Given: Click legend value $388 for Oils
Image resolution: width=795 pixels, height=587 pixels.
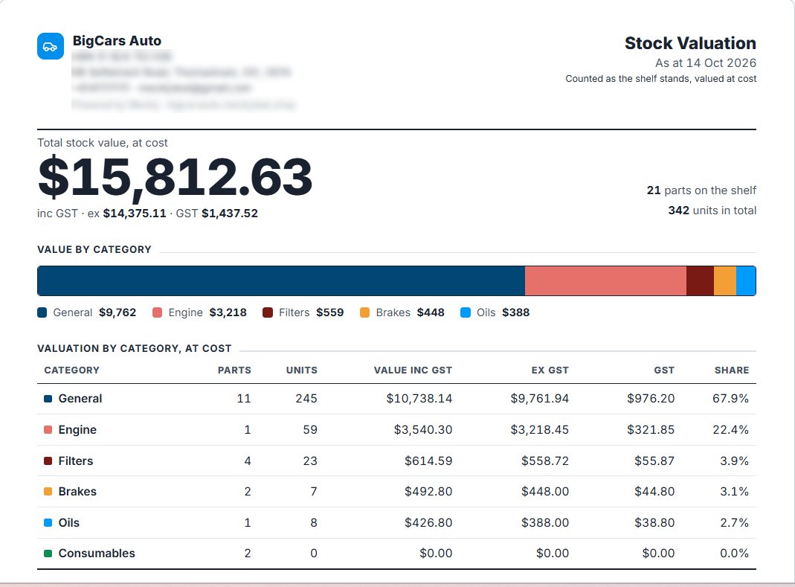Looking at the screenshot, I should coord(516,312).
